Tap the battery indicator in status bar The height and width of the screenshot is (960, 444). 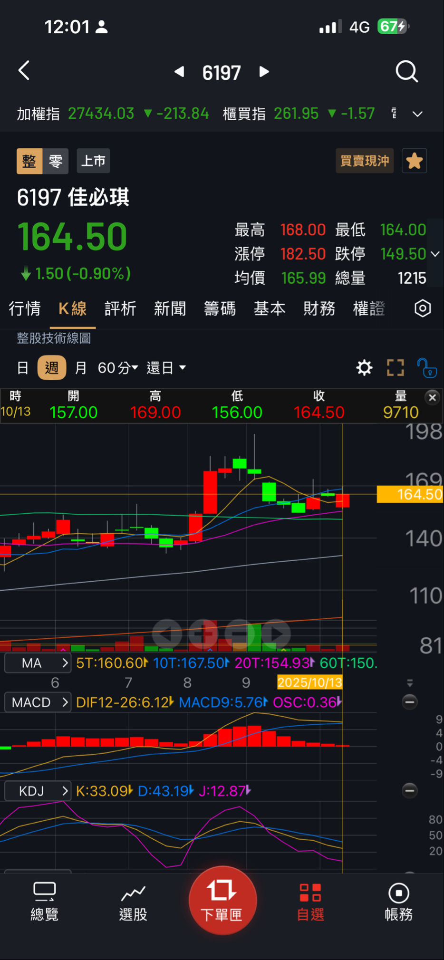[x=393, y=27]
